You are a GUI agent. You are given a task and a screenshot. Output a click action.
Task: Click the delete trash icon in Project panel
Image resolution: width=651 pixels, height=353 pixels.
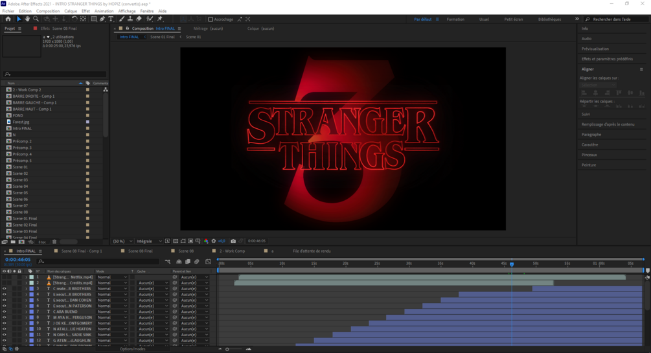(x=54, y=242)
